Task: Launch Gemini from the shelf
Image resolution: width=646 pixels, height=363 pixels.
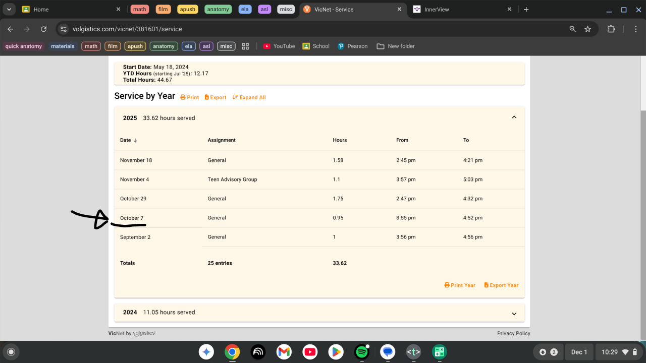Action: pos(206,352)
